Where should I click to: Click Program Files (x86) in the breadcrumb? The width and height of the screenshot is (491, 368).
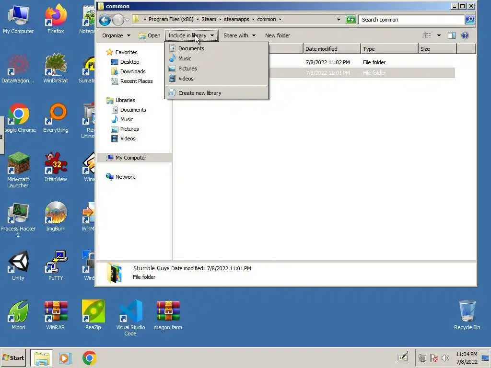click(x=171, y=19)
